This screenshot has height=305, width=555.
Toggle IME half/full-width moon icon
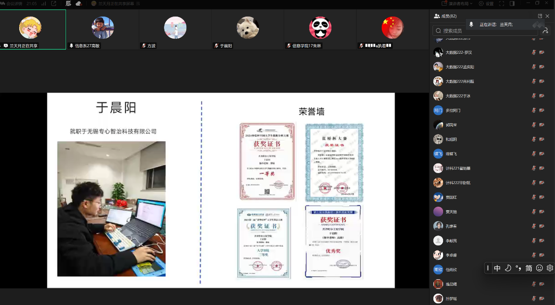click(x=508, y=268)
